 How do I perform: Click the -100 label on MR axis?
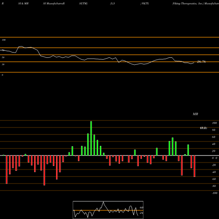(x=214, y=193)
